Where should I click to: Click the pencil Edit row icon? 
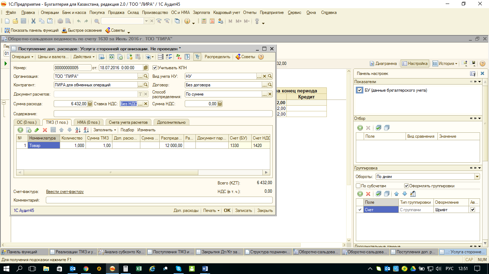point(37,130)
